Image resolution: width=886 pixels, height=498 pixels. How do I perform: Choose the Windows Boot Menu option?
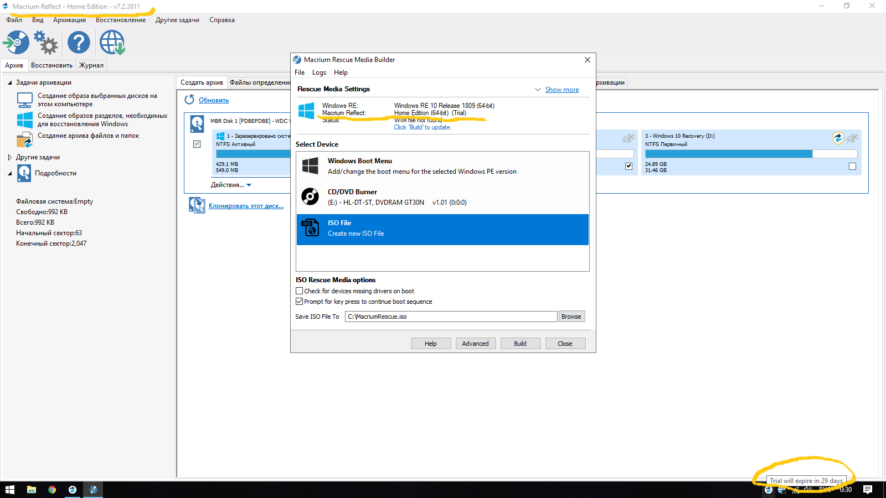pyautogui.click(x=442, y=166)
